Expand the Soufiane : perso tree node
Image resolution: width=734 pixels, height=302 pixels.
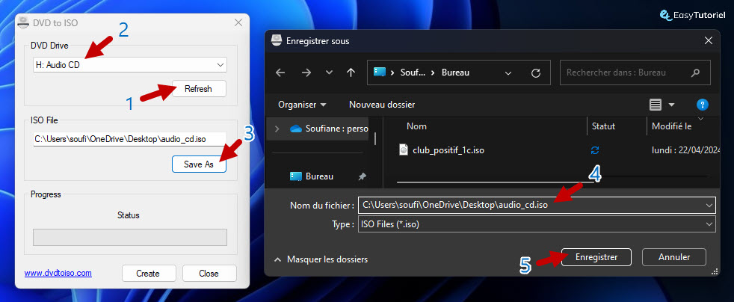pyautogui.click(x=277, y=129)
